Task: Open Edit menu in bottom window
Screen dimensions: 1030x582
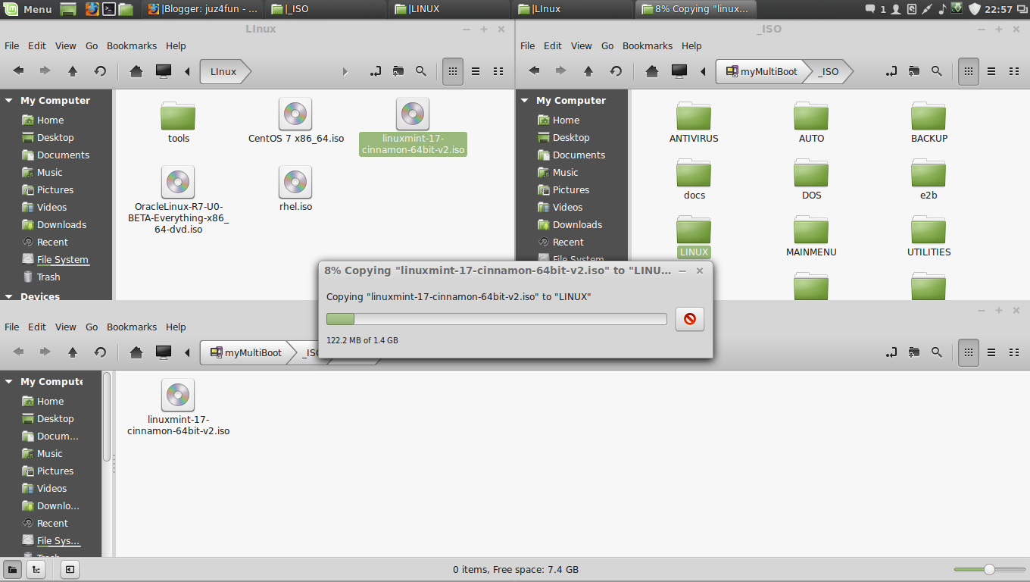Action: pos(37,327)
